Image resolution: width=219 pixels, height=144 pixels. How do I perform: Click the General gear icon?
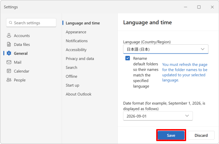[9, 53]
